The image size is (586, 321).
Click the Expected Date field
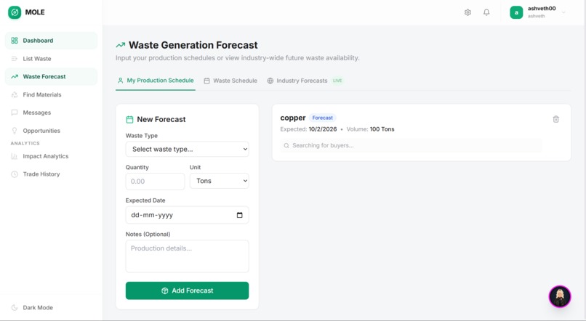point(187,215)
